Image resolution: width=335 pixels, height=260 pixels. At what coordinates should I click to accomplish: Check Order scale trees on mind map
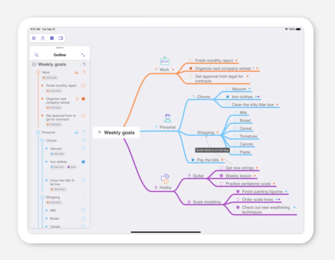238,199
